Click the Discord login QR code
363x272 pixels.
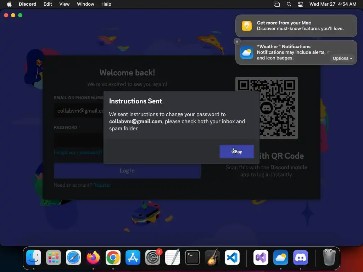tap(267, 108)
